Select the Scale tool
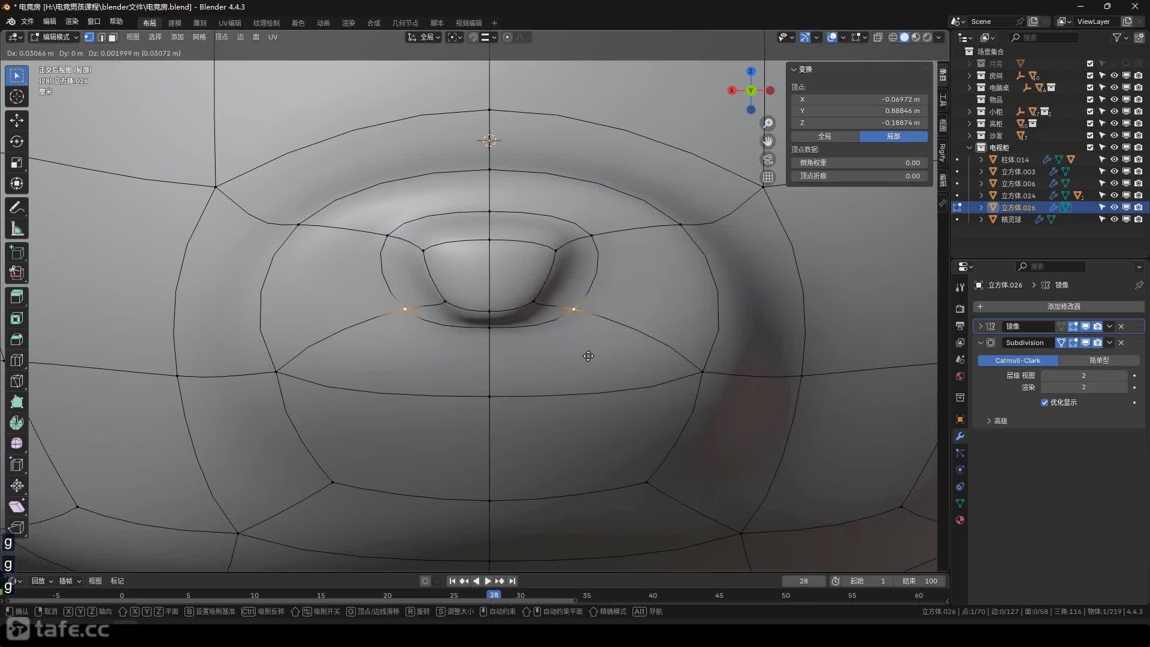This screenshot has height=647, width=1150. click(17, 162)
